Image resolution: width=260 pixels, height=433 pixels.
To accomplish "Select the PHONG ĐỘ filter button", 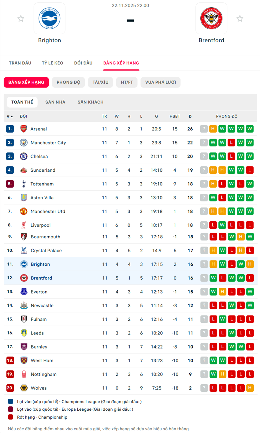I will [69, 82].
